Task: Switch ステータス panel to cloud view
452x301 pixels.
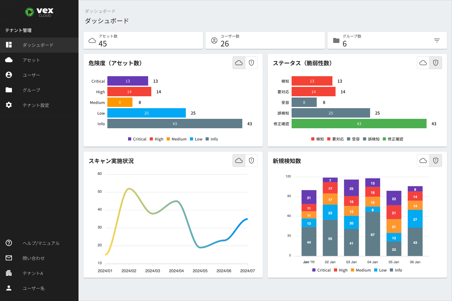Action: coord(423,63)
